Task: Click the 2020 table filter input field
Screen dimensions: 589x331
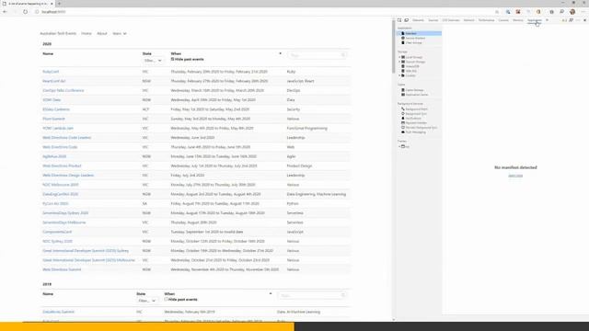Action: [x=317, y=55]
